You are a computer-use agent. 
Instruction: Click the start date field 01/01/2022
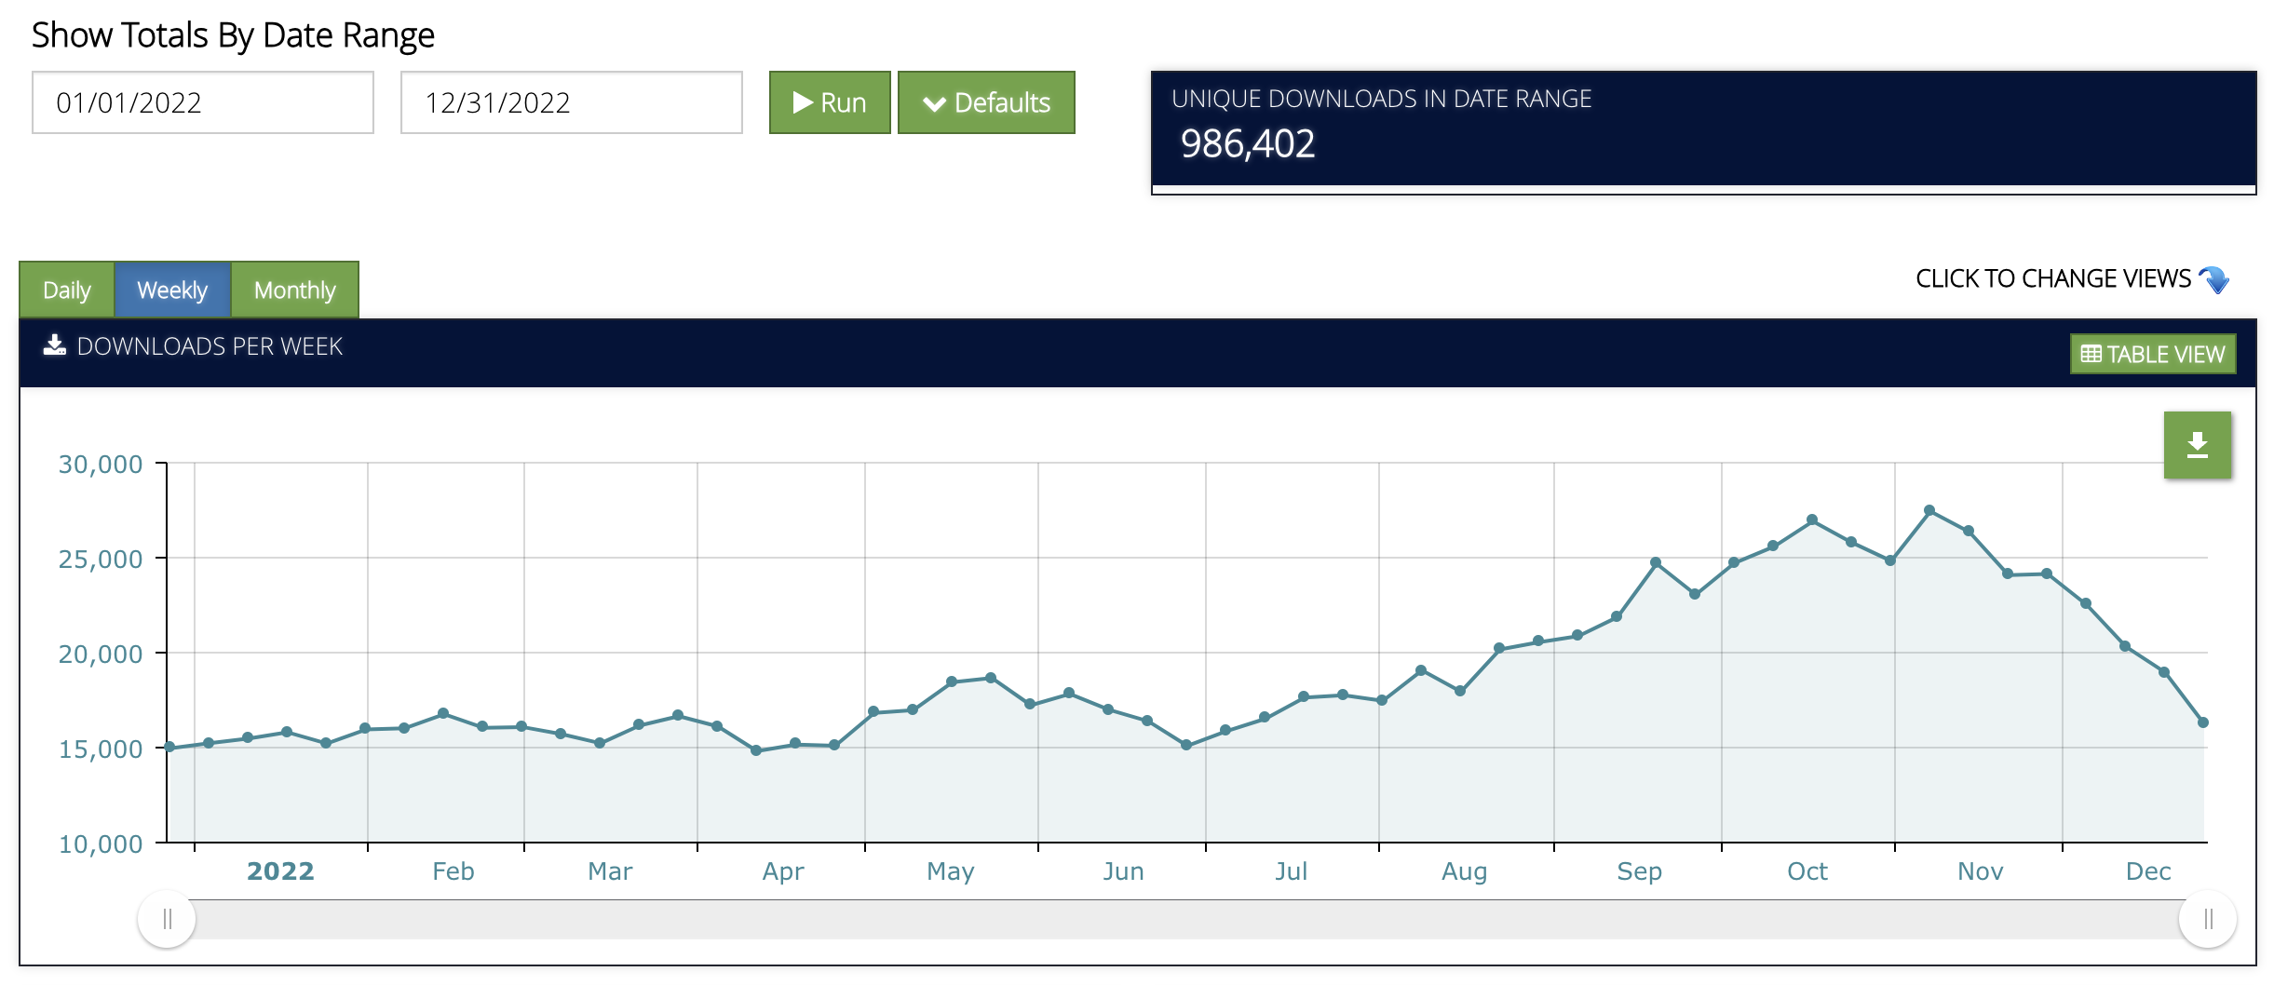[203, 102]
